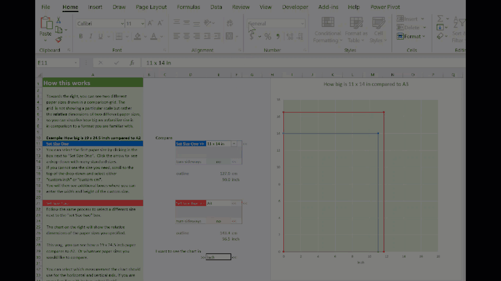
Task: Open Insert Function fx button
Action: [132, 63]
